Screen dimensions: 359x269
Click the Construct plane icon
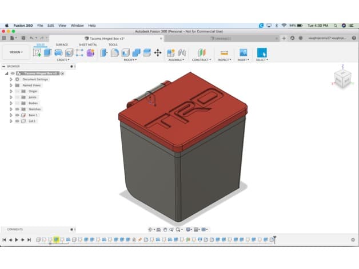pos(201,53)
